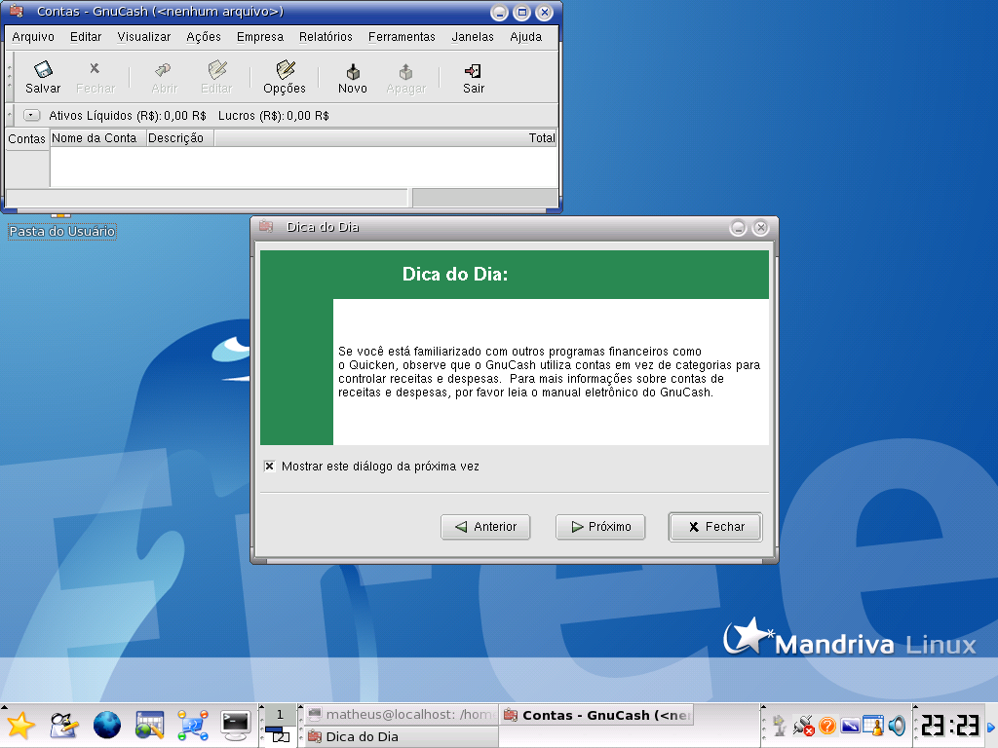Viewport: 998px width, 748px height.
Task: Click the Anterior button
Action: (x=485, y=527)
